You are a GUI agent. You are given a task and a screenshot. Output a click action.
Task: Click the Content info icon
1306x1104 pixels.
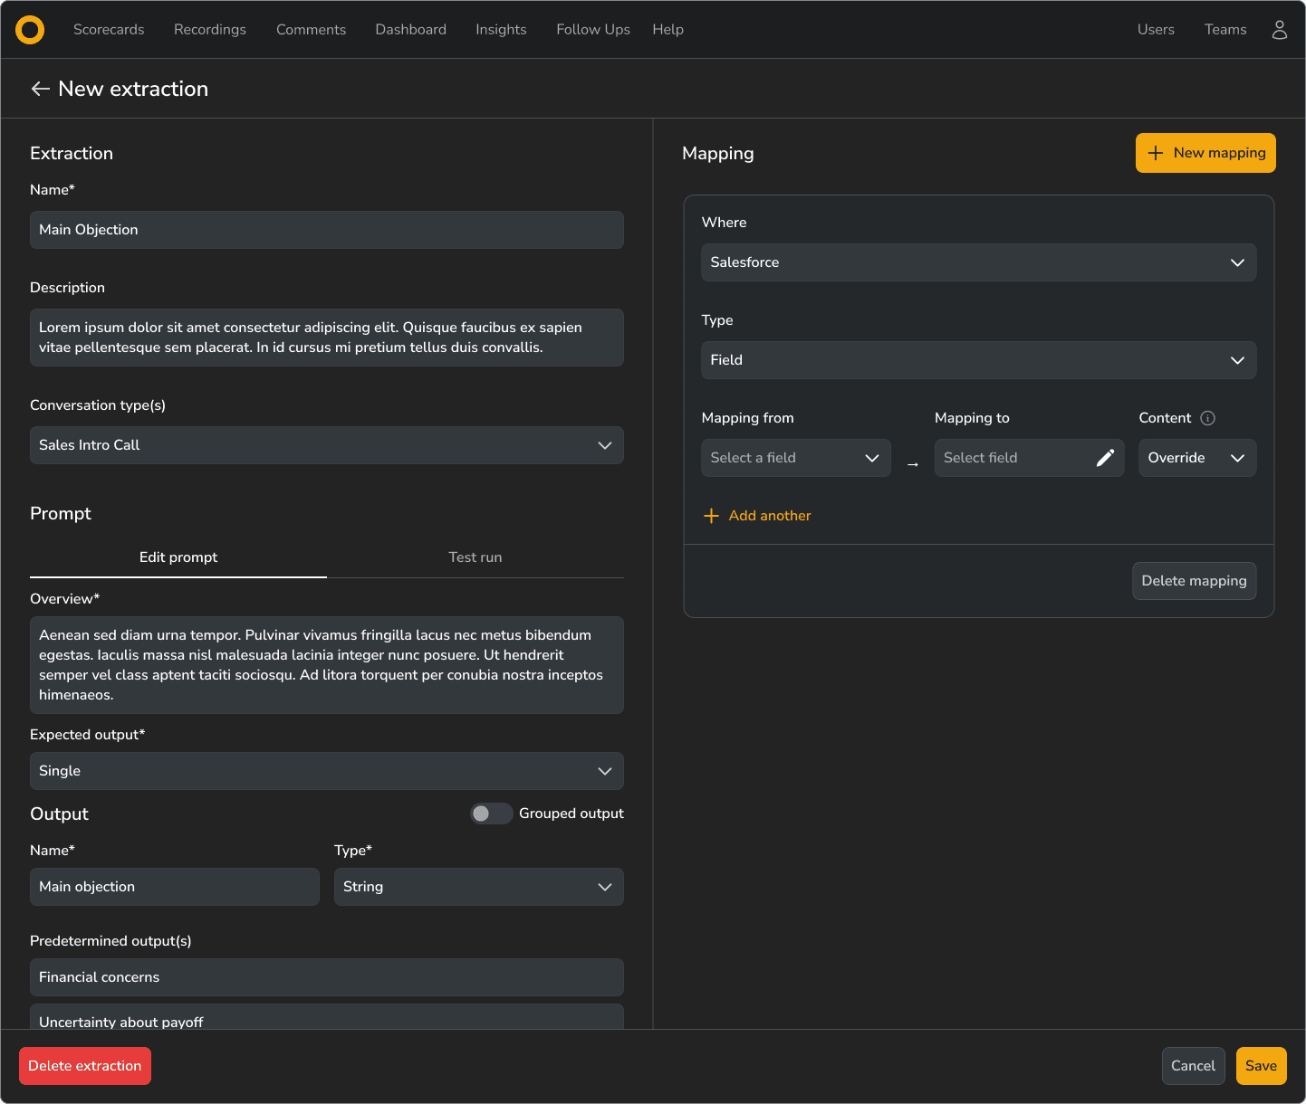[1207, 418]
